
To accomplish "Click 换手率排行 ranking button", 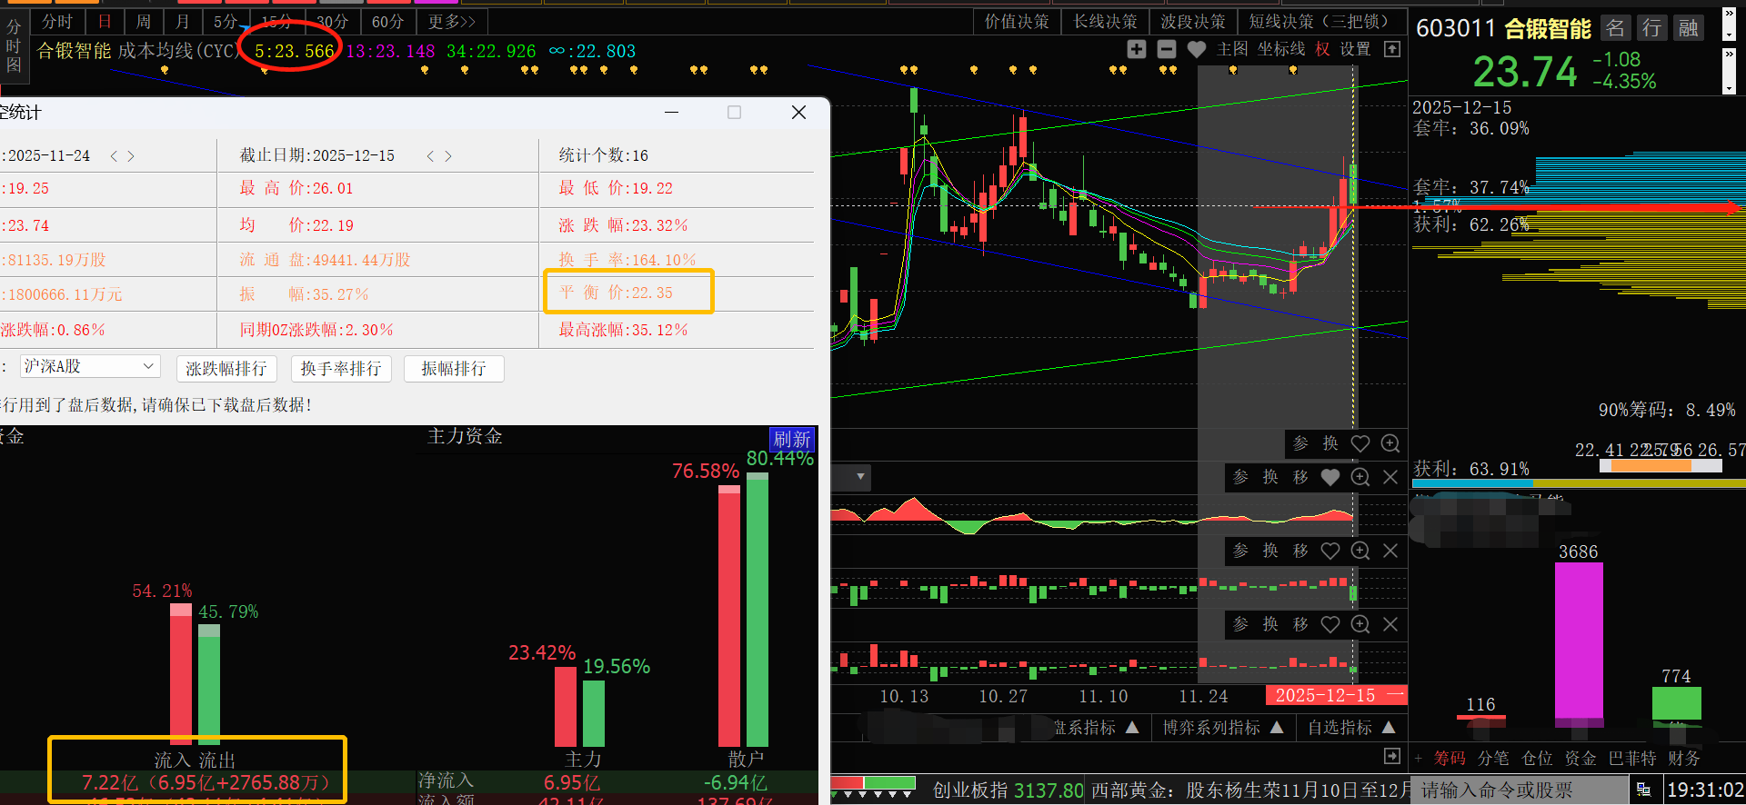I will click(341, 368).
